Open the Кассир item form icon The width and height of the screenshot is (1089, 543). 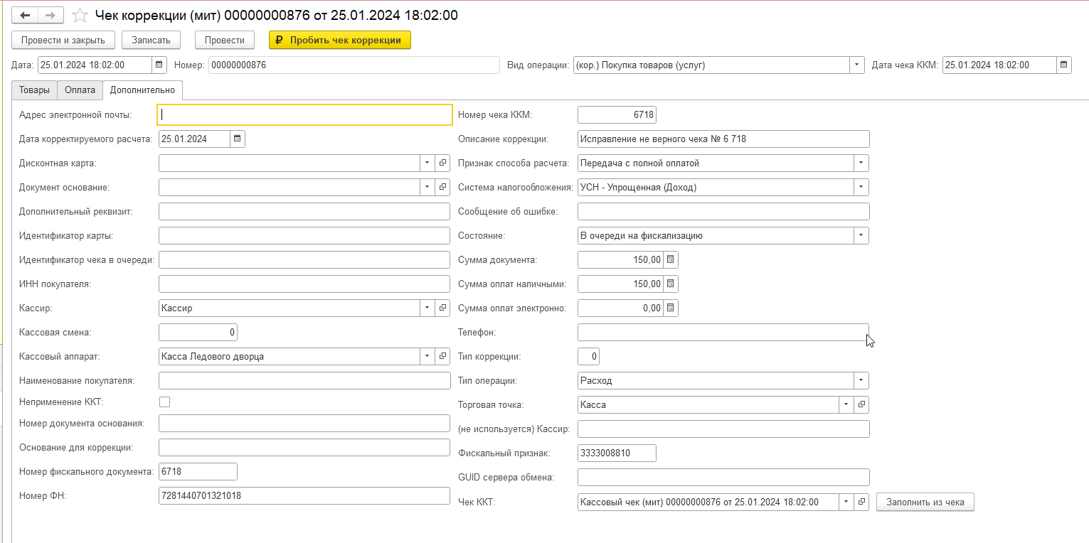click(x=442, y=308)
